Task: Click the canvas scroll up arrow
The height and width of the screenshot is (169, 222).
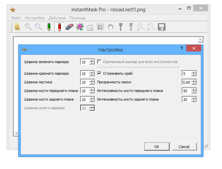Action: tap(200, 40)
